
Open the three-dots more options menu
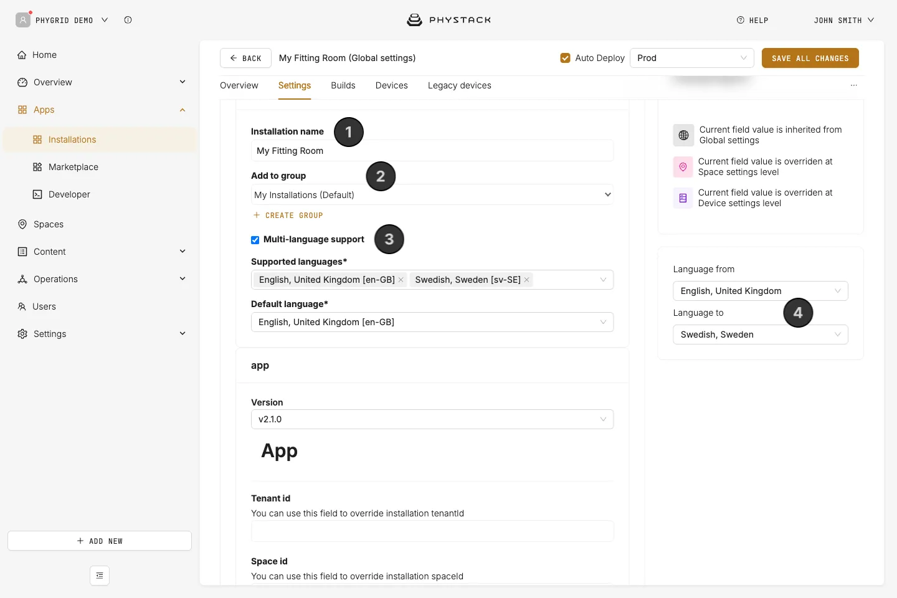[x=853, y=85]
